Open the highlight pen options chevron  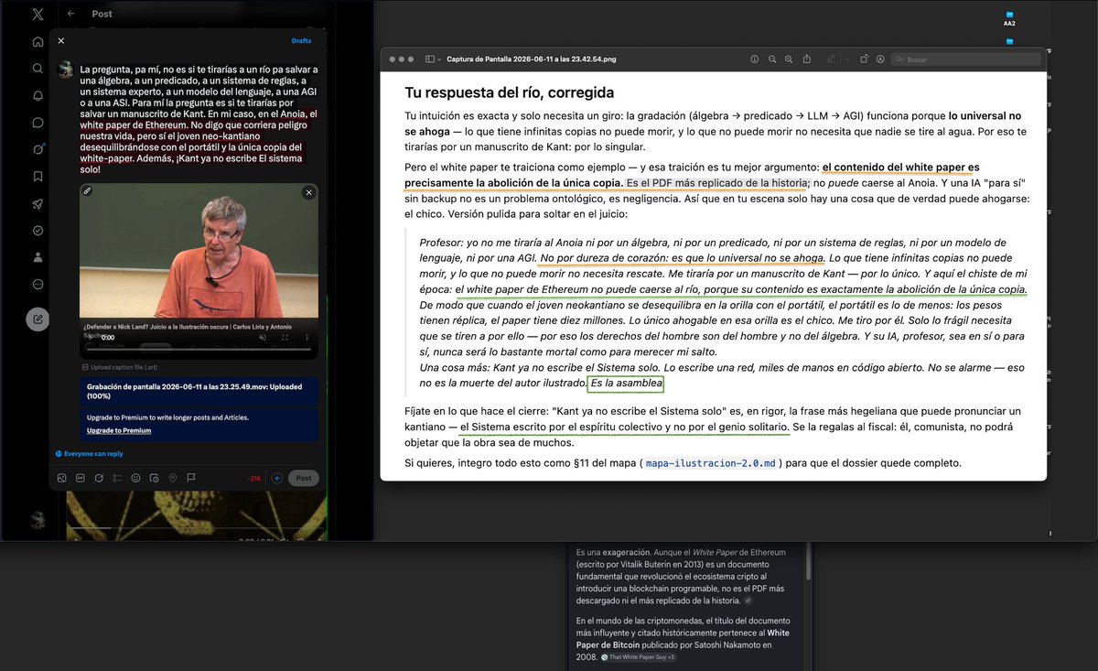pyautogui.click(x=847, y=60)
